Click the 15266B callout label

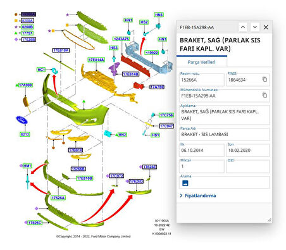[78, 169]
